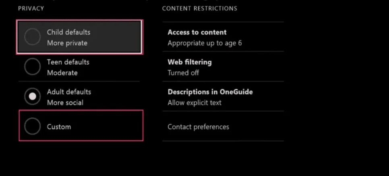This screenshot has width=389, height=176.
Task: Click the 'Moderate' privacy subtitle
Action: 62,73
